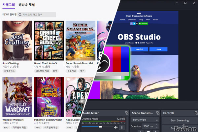Undock the Scene Transitions panel

pyautogui.click(x=158, y=113)
